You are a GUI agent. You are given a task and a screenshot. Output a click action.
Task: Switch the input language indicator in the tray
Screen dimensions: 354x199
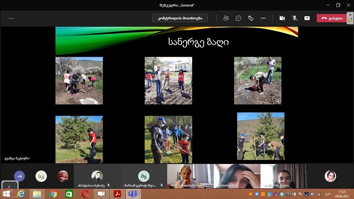pos(328,194)
